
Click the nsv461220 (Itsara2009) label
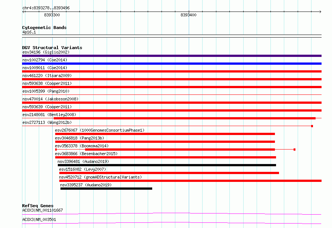tap(47, 76)
